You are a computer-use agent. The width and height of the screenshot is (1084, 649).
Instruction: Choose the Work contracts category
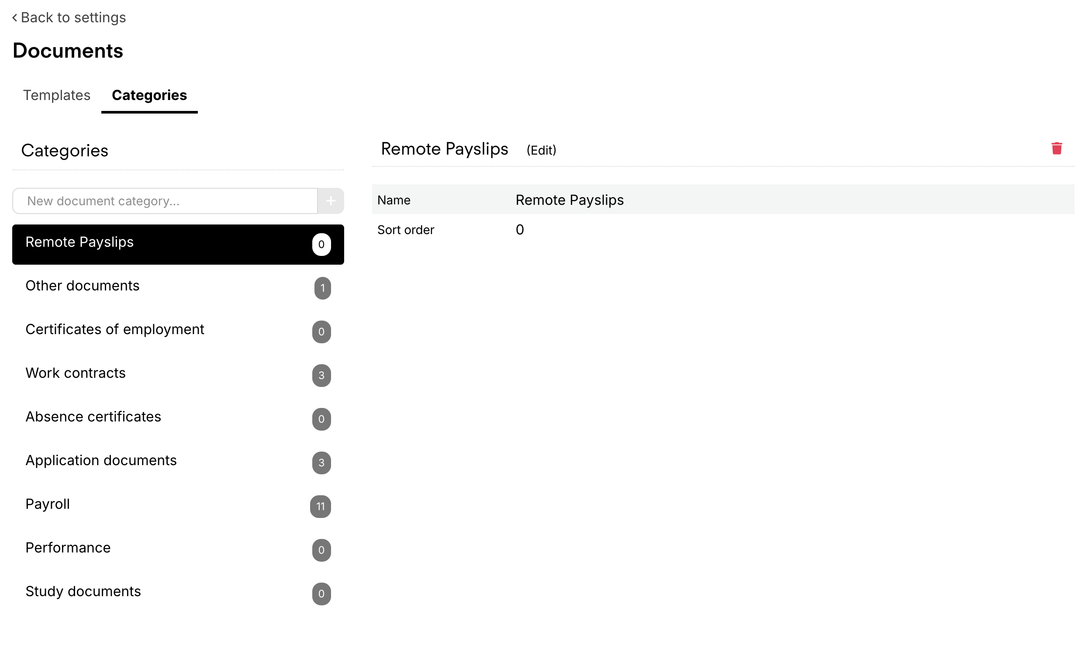tap(178, 375)
